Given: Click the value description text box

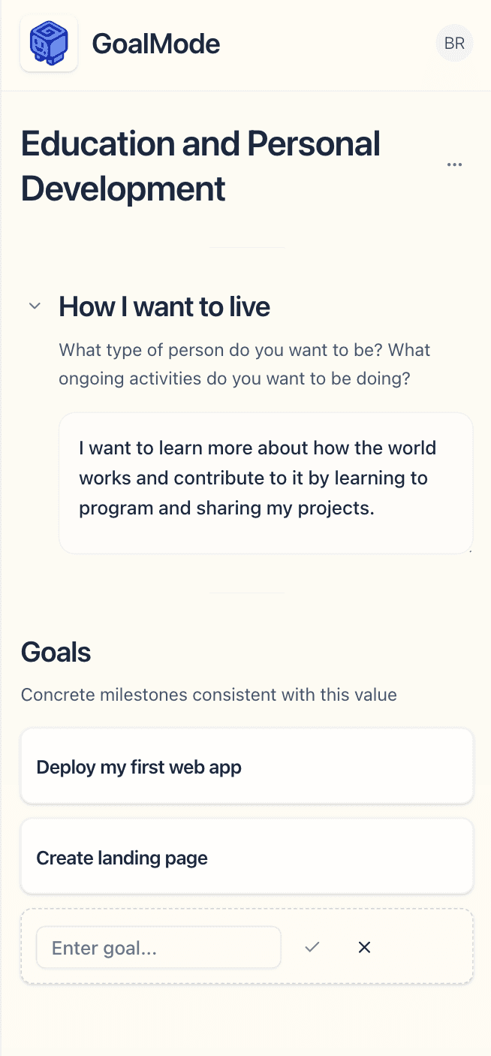Looking at the screenshot, I should pyautogui.click(x=265, y=483).
